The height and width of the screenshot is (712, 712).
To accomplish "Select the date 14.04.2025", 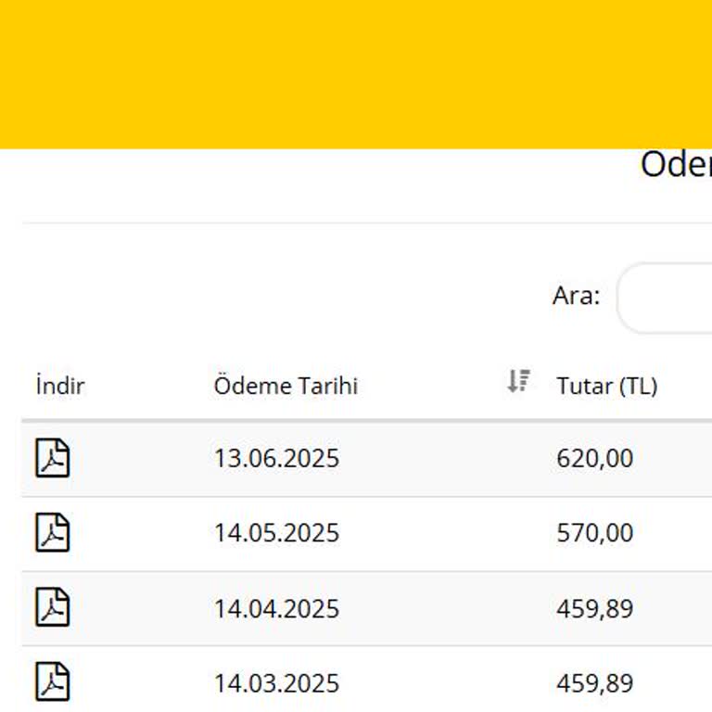I will (276, 608).
